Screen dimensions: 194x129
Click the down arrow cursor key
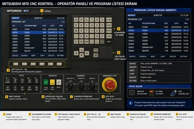pyautogui.click(x=81, y=55)
